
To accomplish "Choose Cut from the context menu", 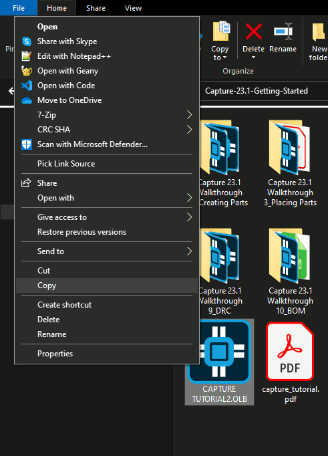I will coord(107,271).
